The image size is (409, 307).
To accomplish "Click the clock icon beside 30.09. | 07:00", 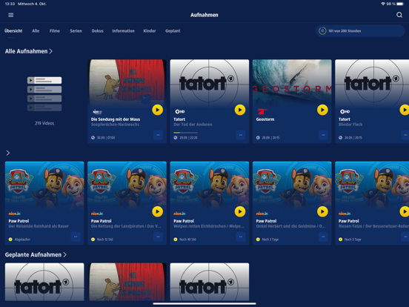I will (93, 138).
